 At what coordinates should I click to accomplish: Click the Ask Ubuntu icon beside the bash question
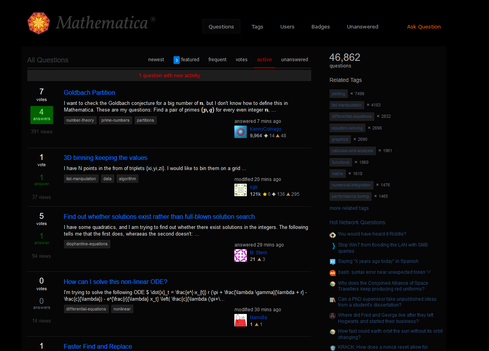coord(333,273)
